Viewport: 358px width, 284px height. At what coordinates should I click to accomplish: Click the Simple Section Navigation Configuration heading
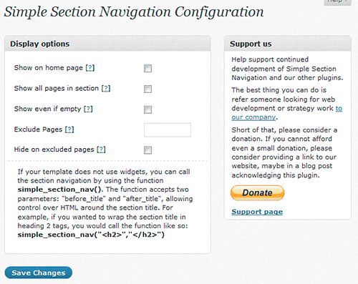(x=134, y=11)
